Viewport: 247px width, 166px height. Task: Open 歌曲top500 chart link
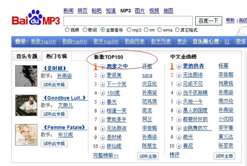[75, 41]
